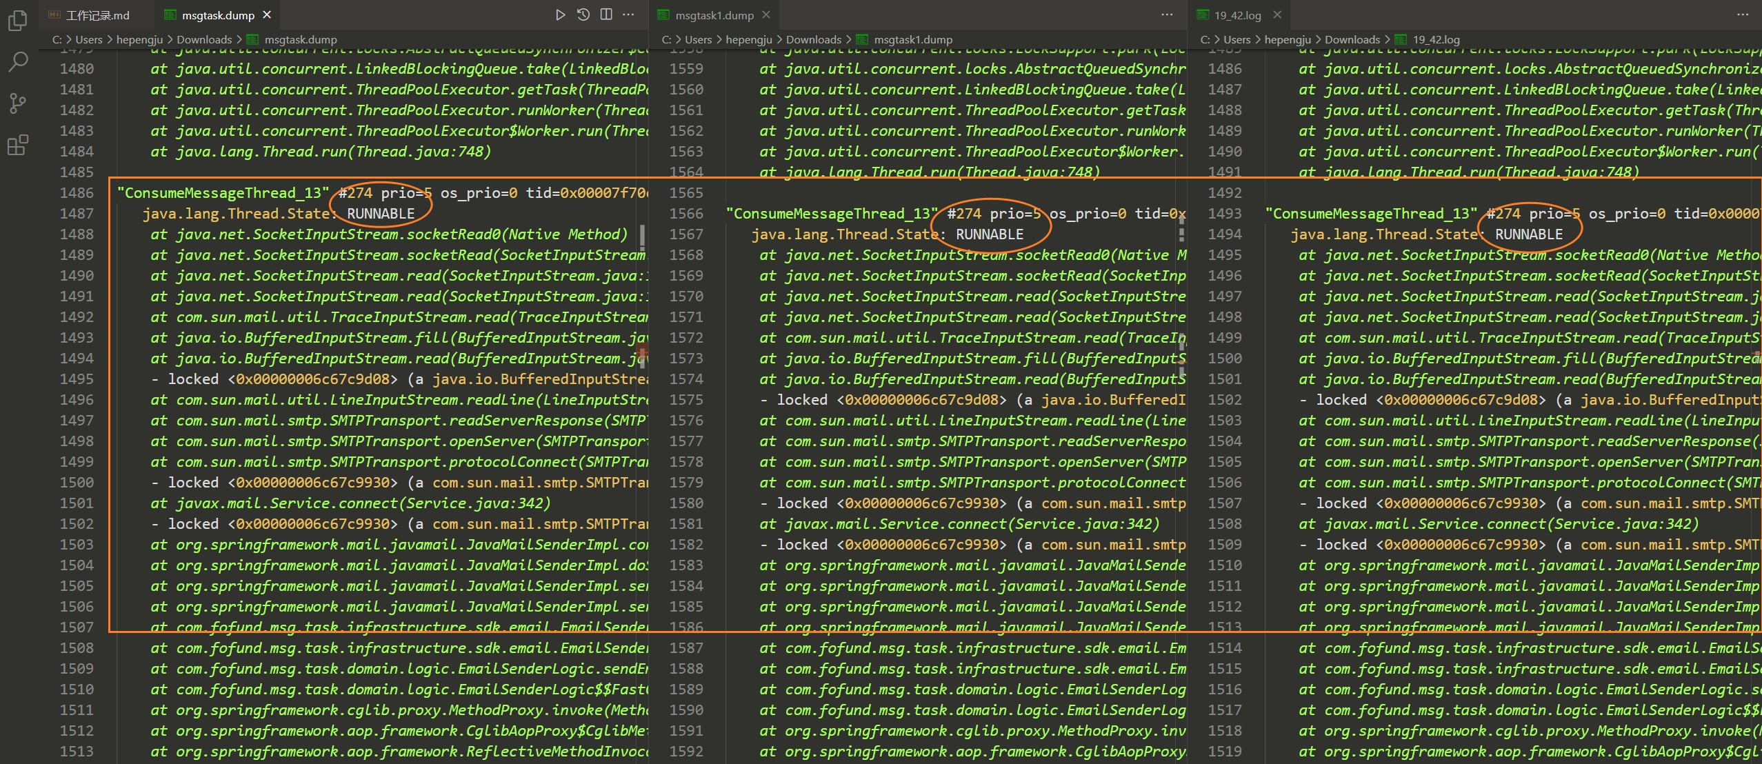Image resolution: width=1762 pixels, height=764 pixels.
Task: Open More Actions menu for msgtask1.dump group
Action: click(1167, 14)
